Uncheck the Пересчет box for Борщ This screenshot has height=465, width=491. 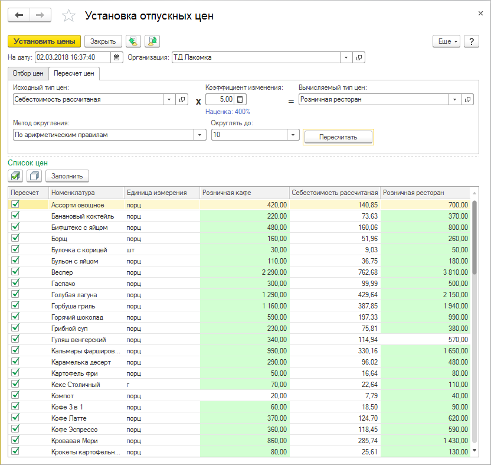(15, 238)
